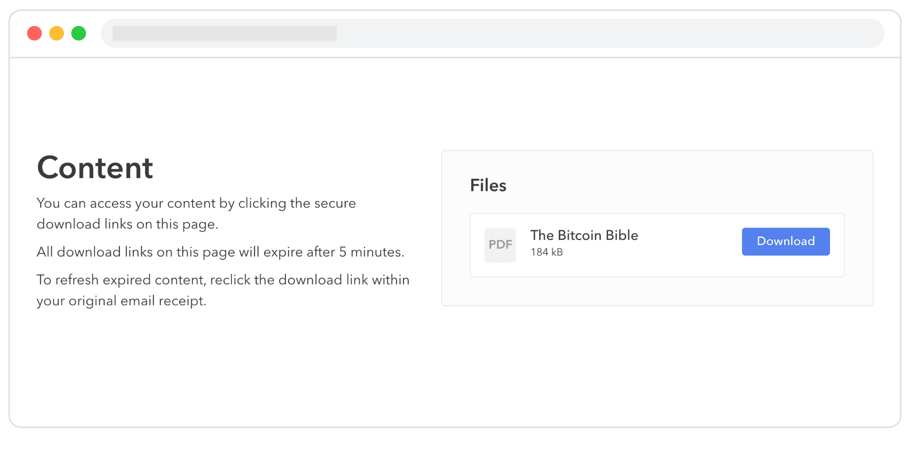Click the leftmost browser window control
Viewport: 911px width, 450px height.
[x=34, y=34]
